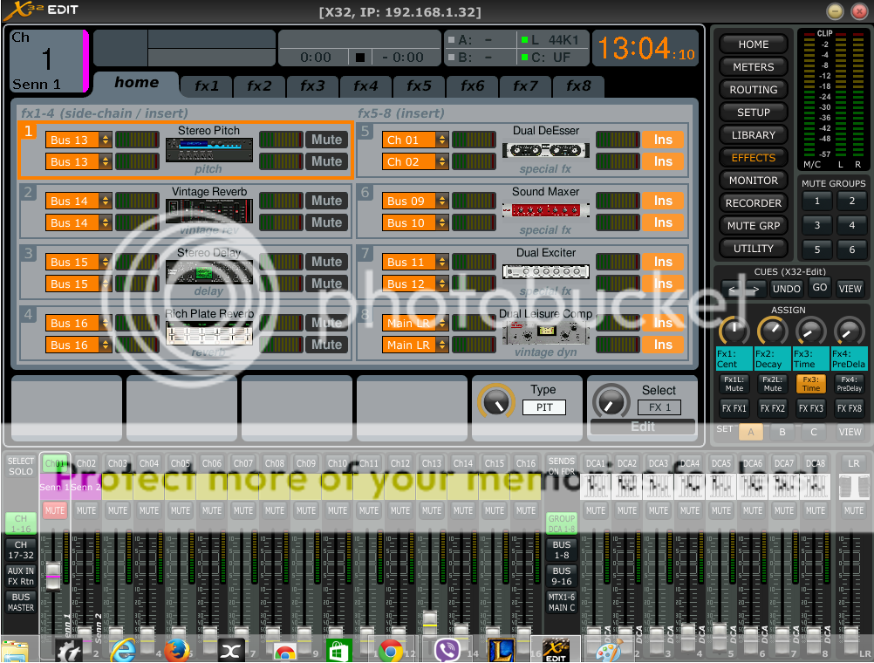The height and width of the screenshot is (663, 874).
Task: Expand the Ch 01 source dropdown for DeEsser
Action: 415,140
